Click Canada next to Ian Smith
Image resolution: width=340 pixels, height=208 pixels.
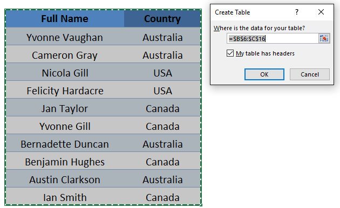pyautogui.click(x=162, y=196)
